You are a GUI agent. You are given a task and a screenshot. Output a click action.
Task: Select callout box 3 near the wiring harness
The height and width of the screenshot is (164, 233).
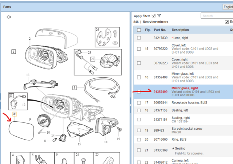point(75,87)
